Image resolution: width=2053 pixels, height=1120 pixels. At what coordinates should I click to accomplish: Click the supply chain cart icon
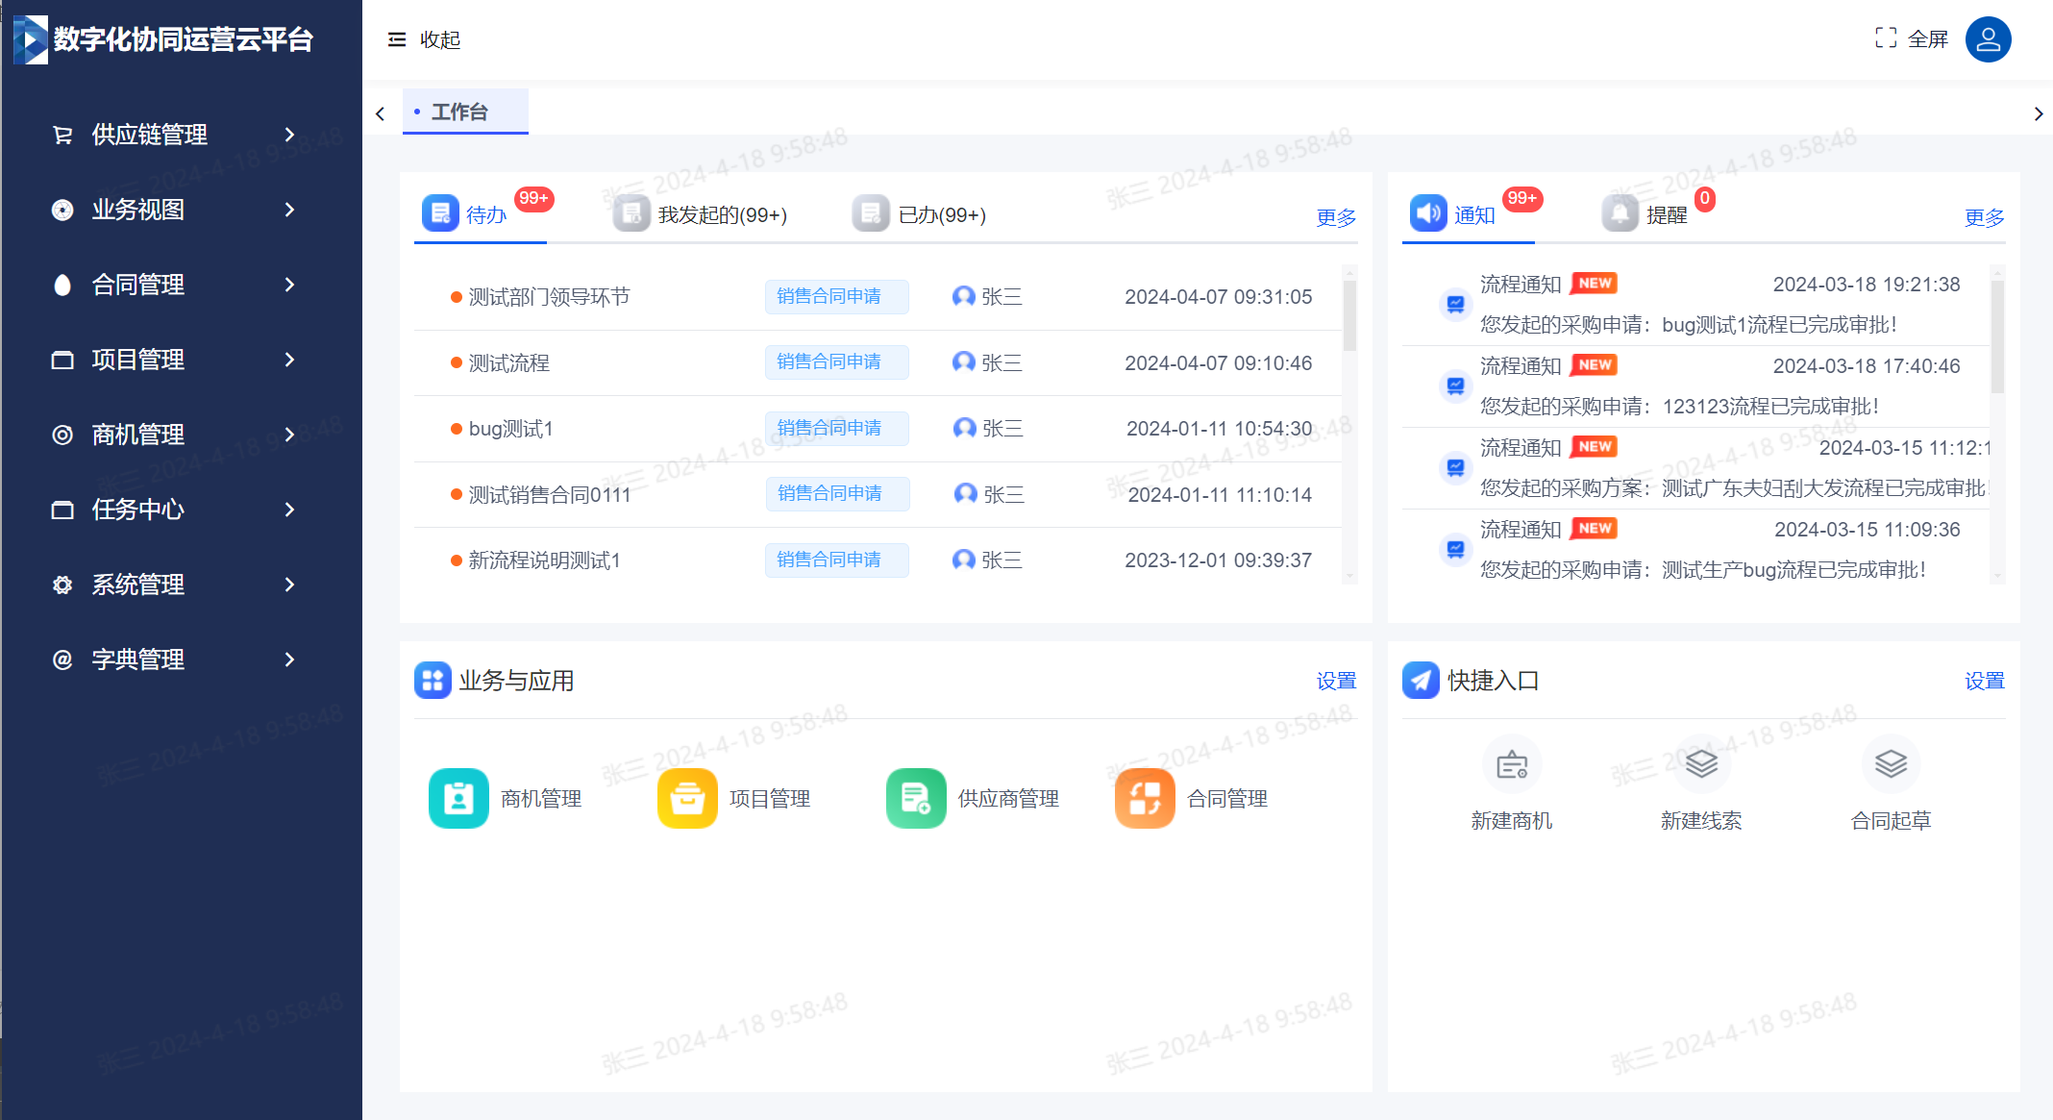pos(62,135)
